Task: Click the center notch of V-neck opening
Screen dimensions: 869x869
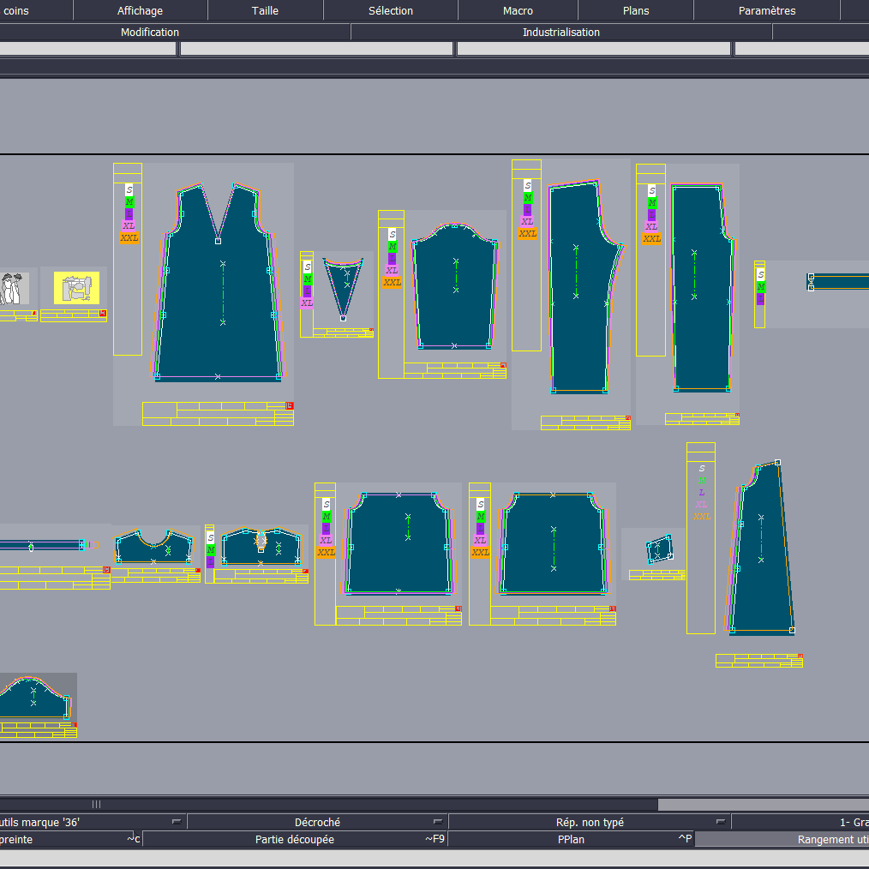Action: click(x=218, y=241)
